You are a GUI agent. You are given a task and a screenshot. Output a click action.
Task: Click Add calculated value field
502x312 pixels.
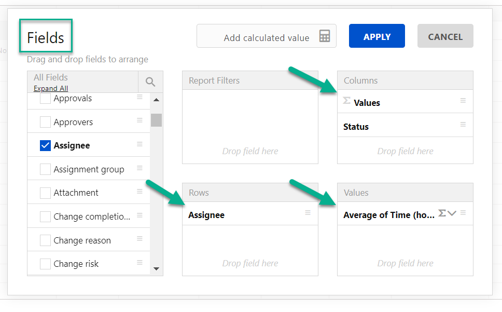pos(266,37)
